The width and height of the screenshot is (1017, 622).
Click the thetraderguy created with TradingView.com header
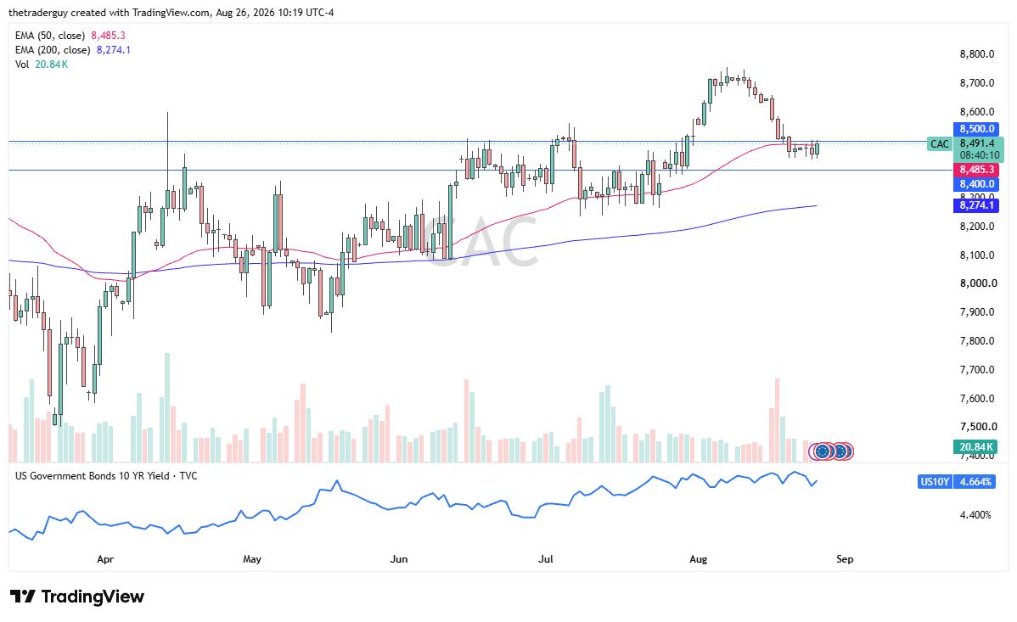[171, 13]
